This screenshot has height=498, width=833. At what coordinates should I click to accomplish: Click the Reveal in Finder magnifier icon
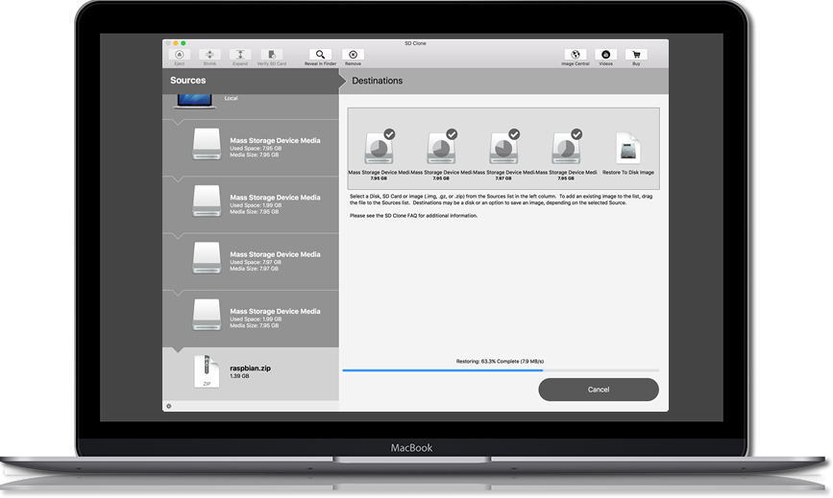[x=321, y=56]
